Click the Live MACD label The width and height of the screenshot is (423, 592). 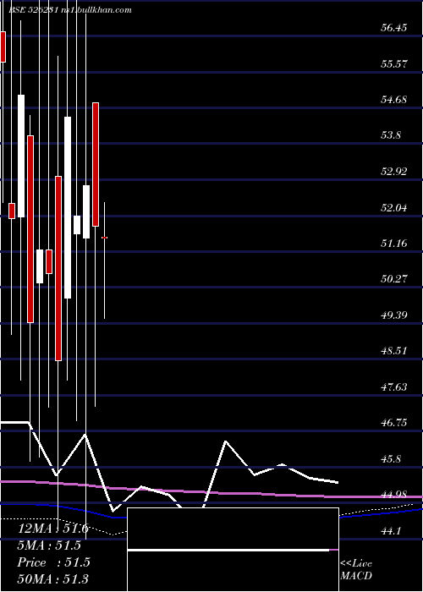[356, 569]
